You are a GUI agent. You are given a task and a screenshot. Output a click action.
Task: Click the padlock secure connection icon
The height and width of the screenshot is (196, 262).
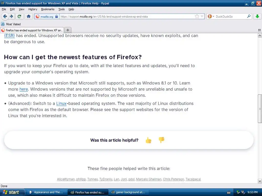point(57,16)
